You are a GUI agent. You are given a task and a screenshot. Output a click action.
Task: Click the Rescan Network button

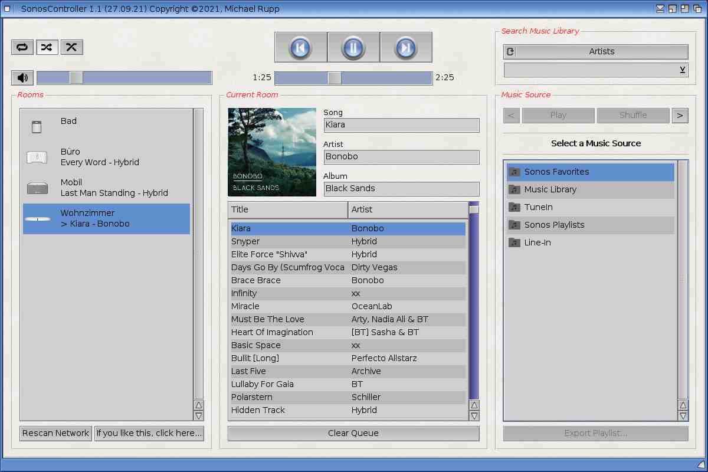click(x=55, y=433)
